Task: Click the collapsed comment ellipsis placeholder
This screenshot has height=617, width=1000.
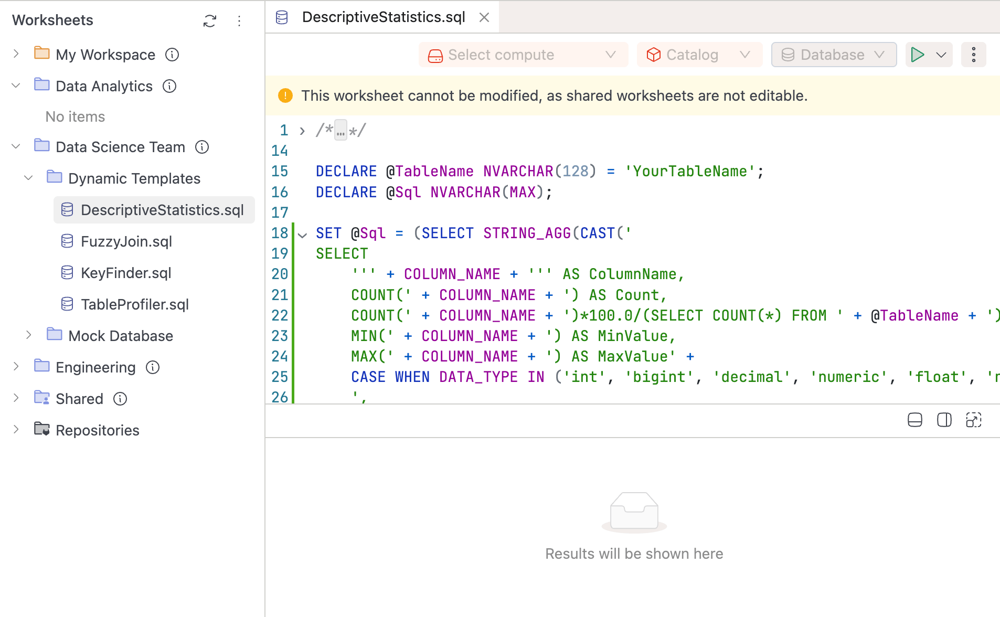Action: pyautogui.click(x=341, y=130)
